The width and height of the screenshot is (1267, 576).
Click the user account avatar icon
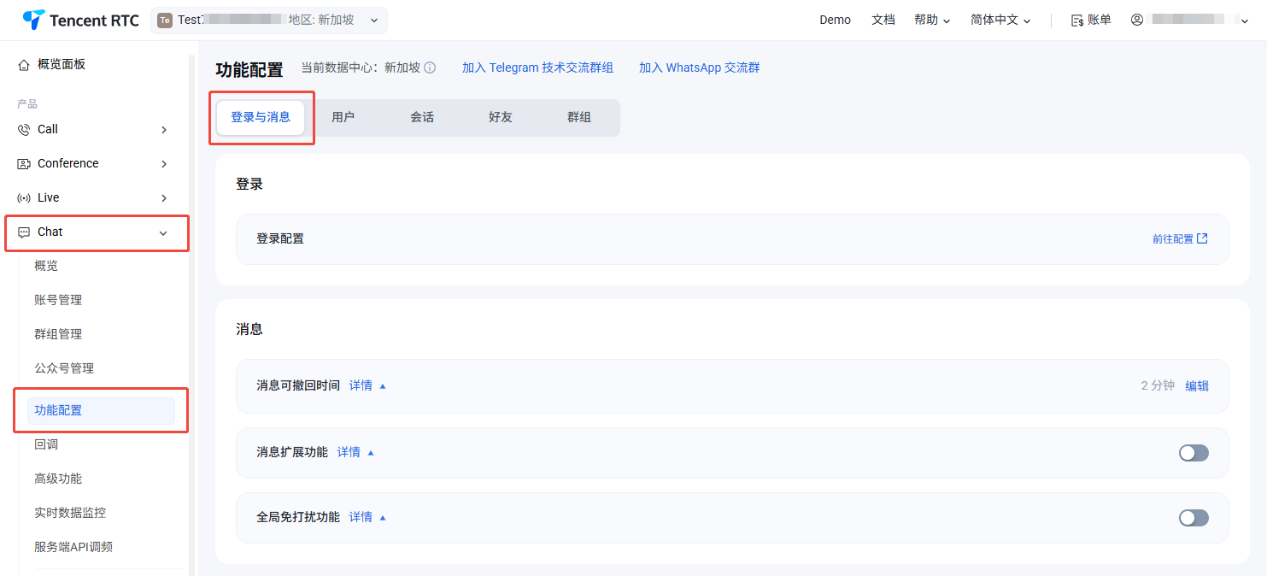click(x=1137, y=20)
